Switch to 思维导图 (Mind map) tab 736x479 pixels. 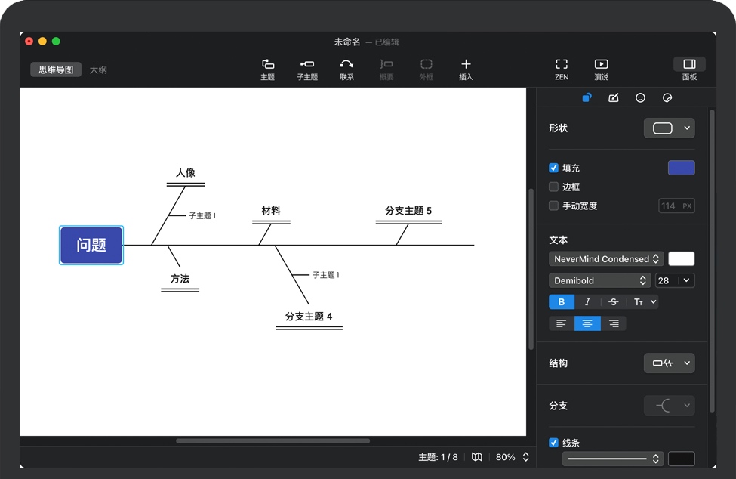tap(56, 70)
